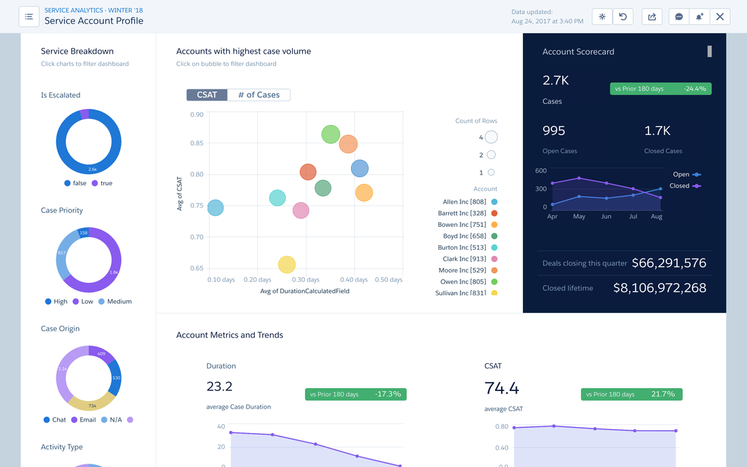Click the Chat legend item under Case Origin
Viewport: 747px width, 467px height.
coord(55,420)
